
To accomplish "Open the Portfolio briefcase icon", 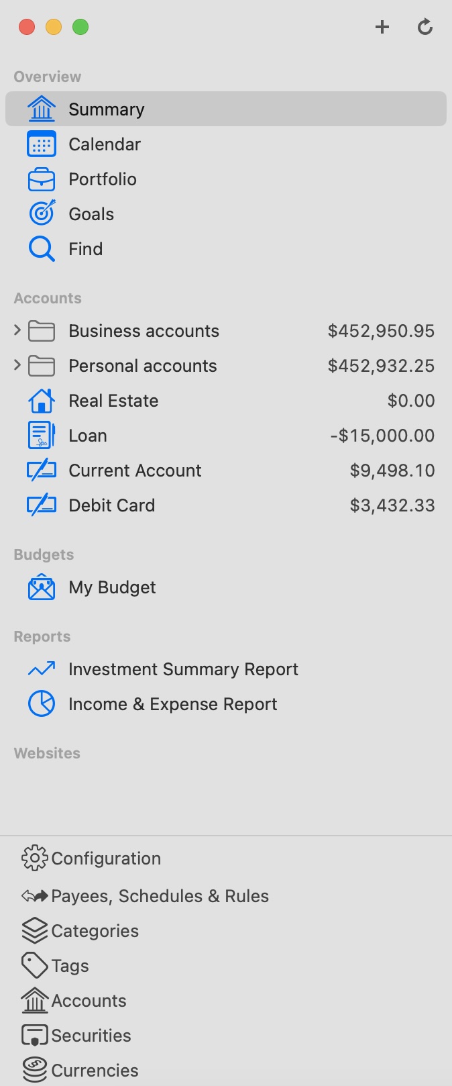I will point(42,179).
